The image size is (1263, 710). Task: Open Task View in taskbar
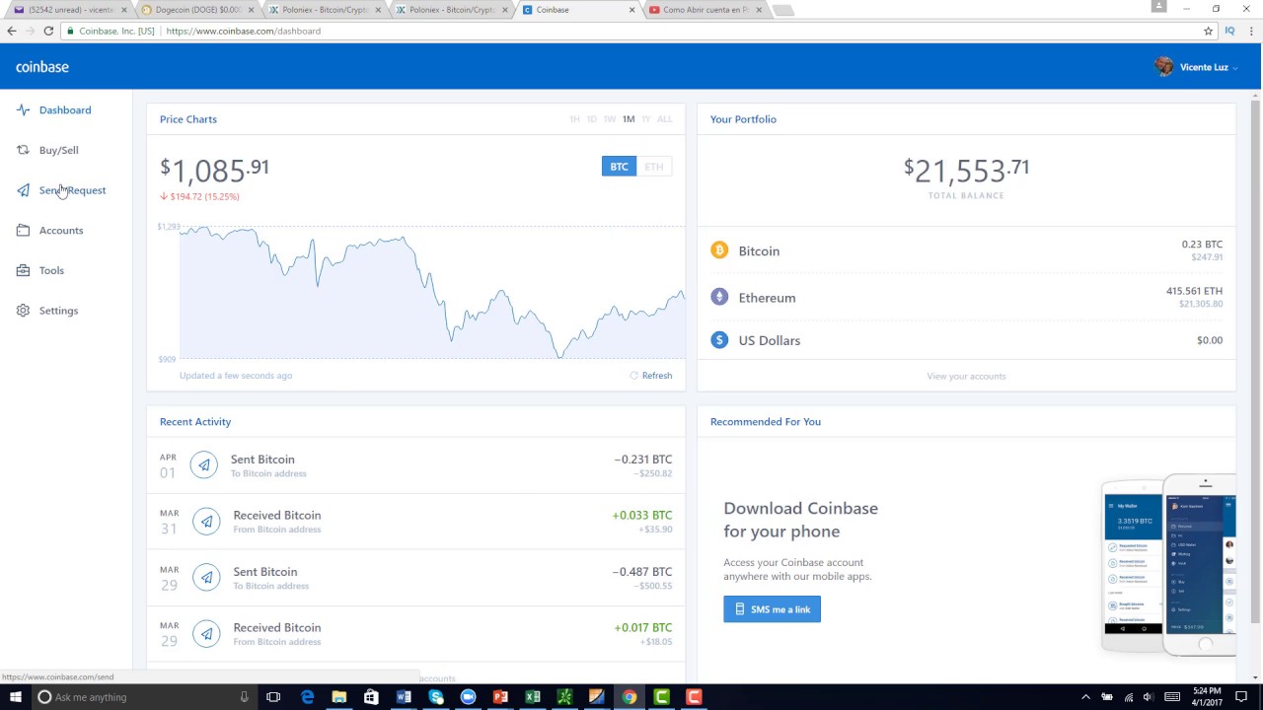[273, 697]
